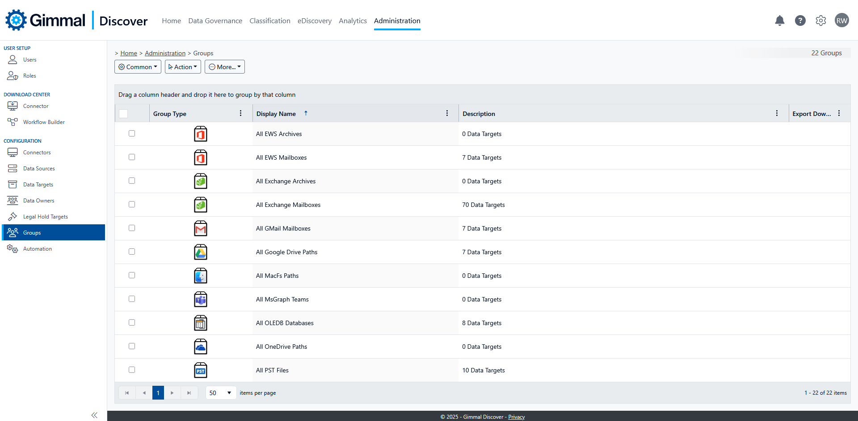858x421 pixels.
Task: Open Legal Hold Targets settings
Action: pos(45,216)
